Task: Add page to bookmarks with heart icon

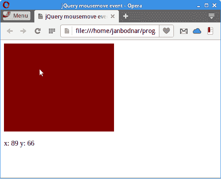Action: (x=166, y=31)
